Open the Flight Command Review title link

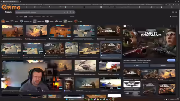(137, 60)
